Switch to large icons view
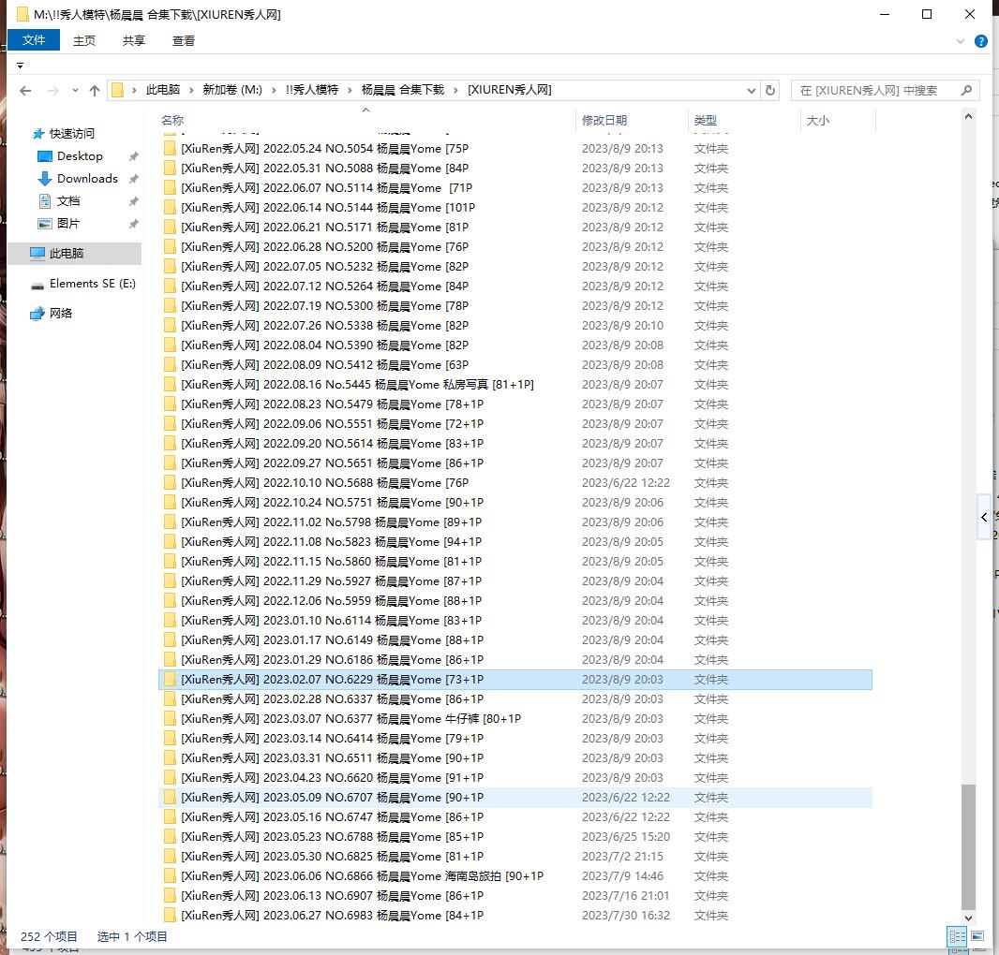The height and width of the screenshot is (955, 999). [x=977, y=936]
